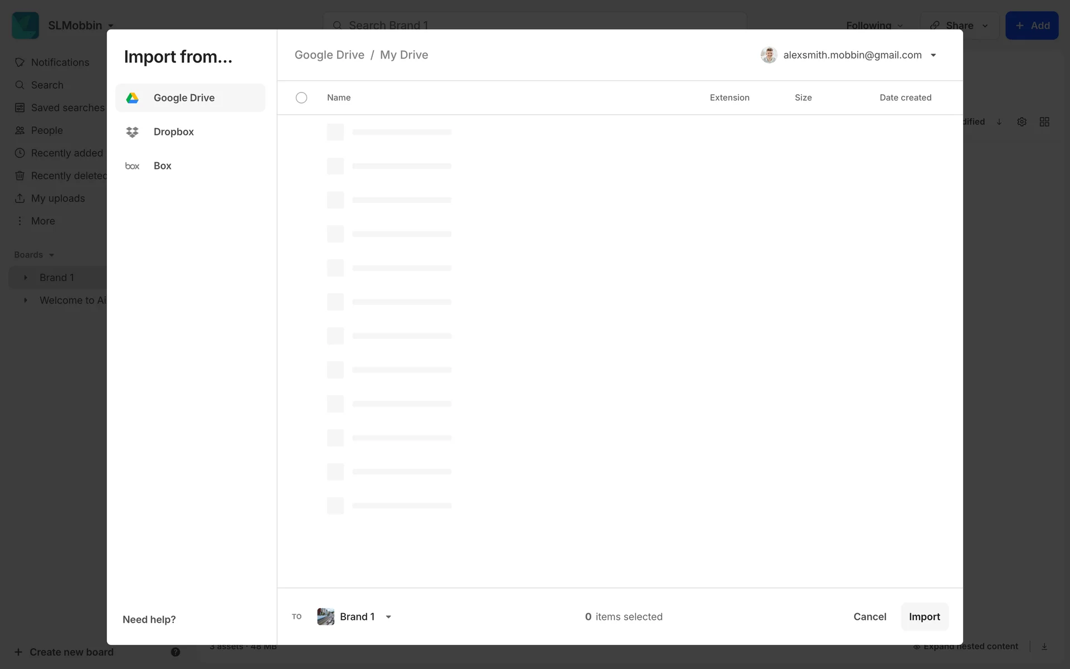1070x669 pixels.
Task: Click the Brand 1 board thumbnail
Action: click(325, 617)
